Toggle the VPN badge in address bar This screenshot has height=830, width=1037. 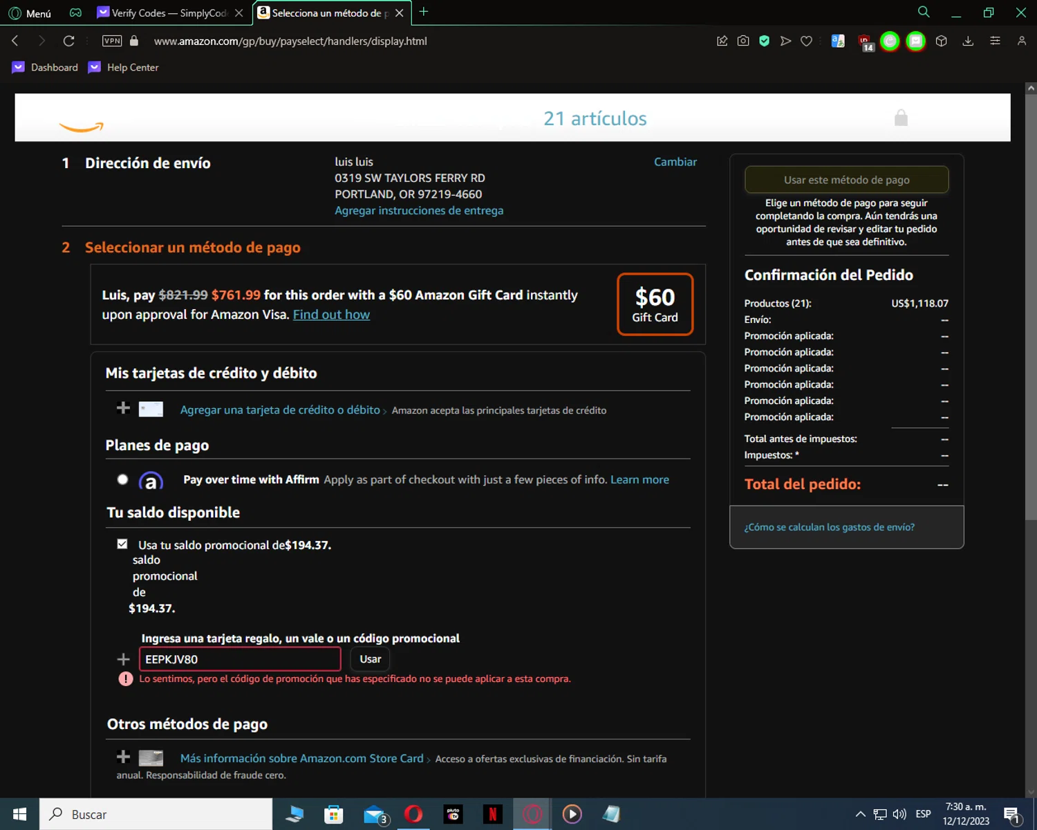click(x=112, y=41)
